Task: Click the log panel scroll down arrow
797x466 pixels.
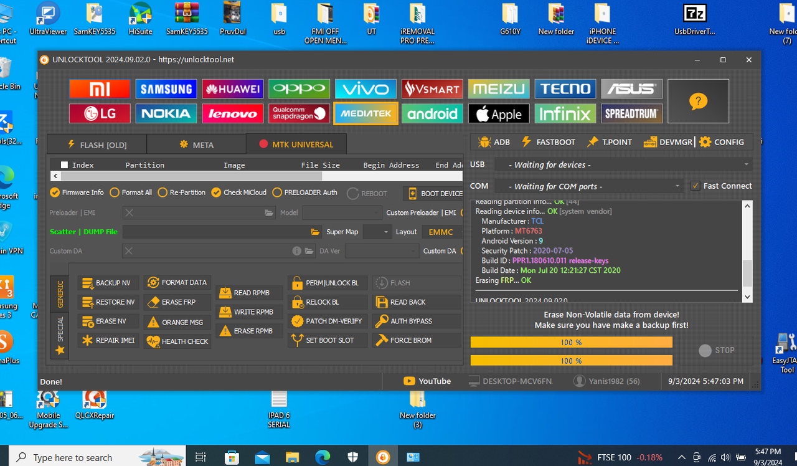Action: (748, 297)
